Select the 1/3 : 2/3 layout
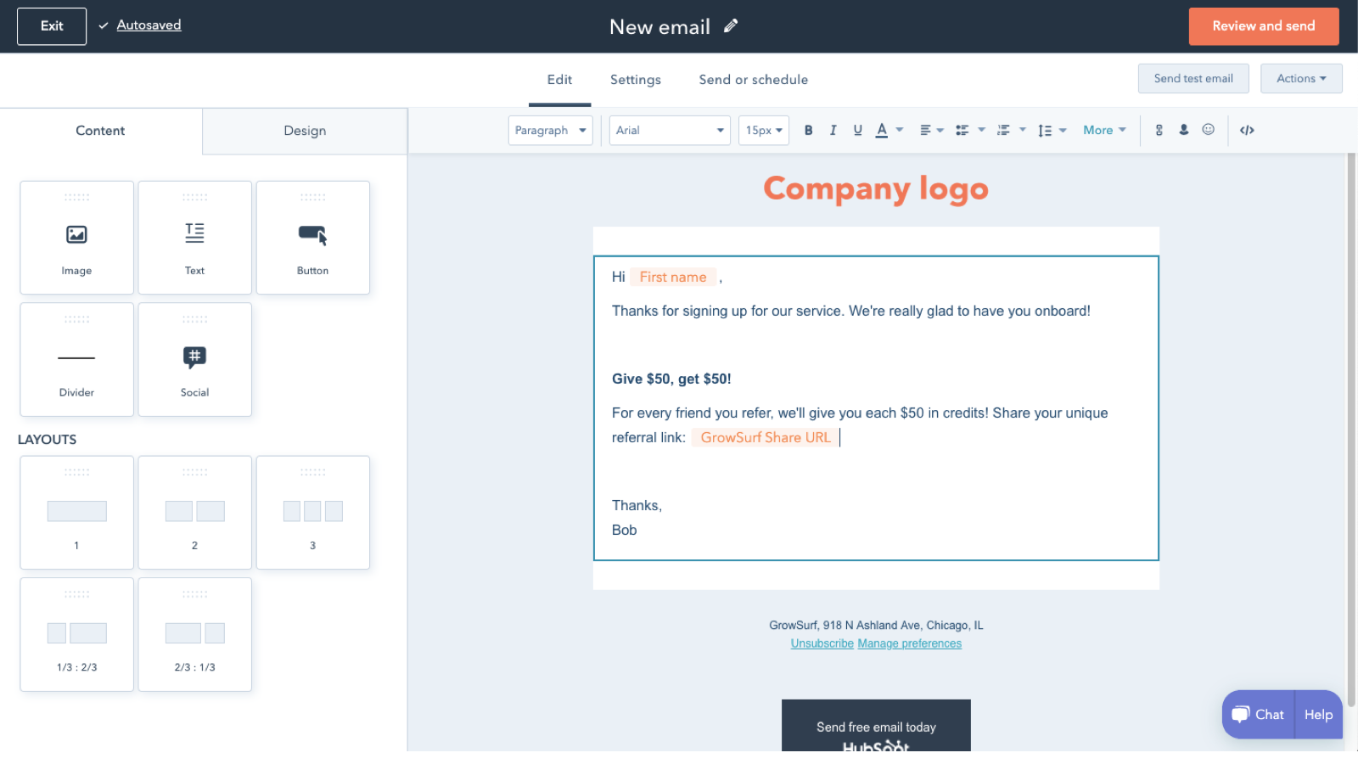This screenshot has width=1358, height=764. [x=76, y=634]
